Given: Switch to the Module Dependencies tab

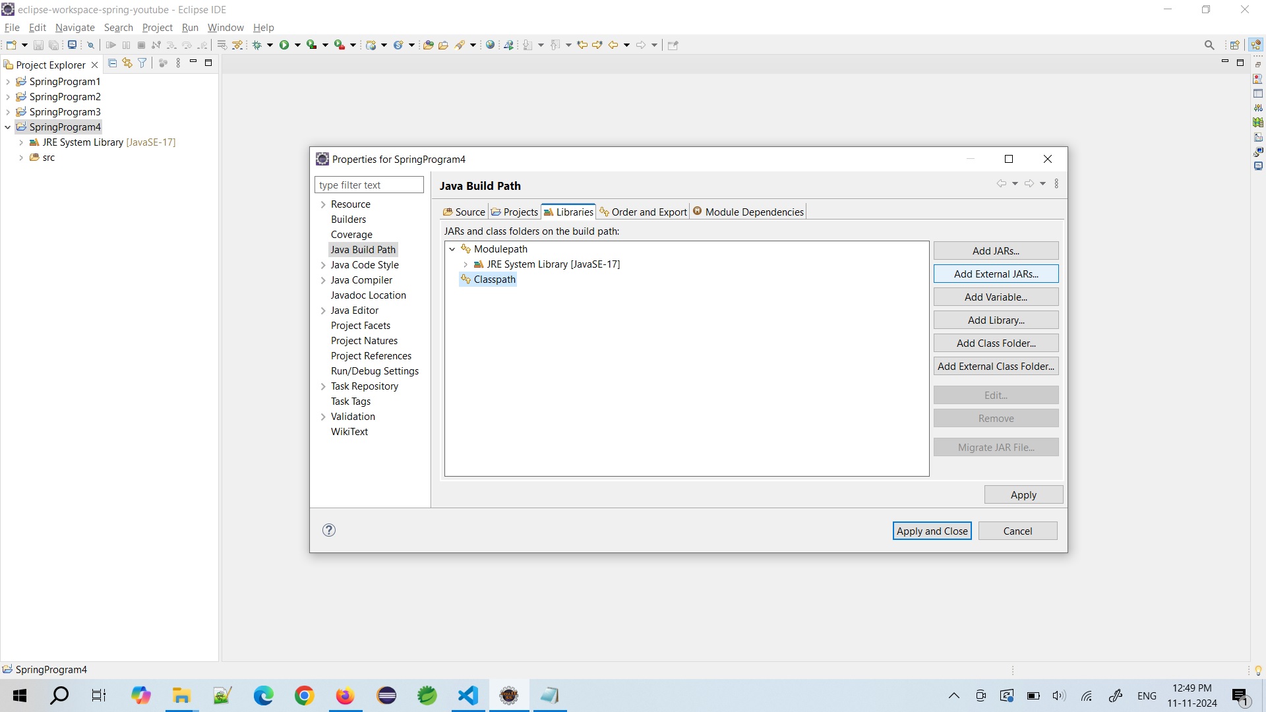Looking at the screenshot, I should [x=748, y=212].
